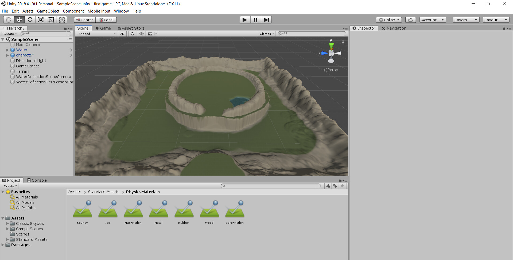Select the Move tool
The height and width of the screenshot is (260, 513).
[19, 19]
